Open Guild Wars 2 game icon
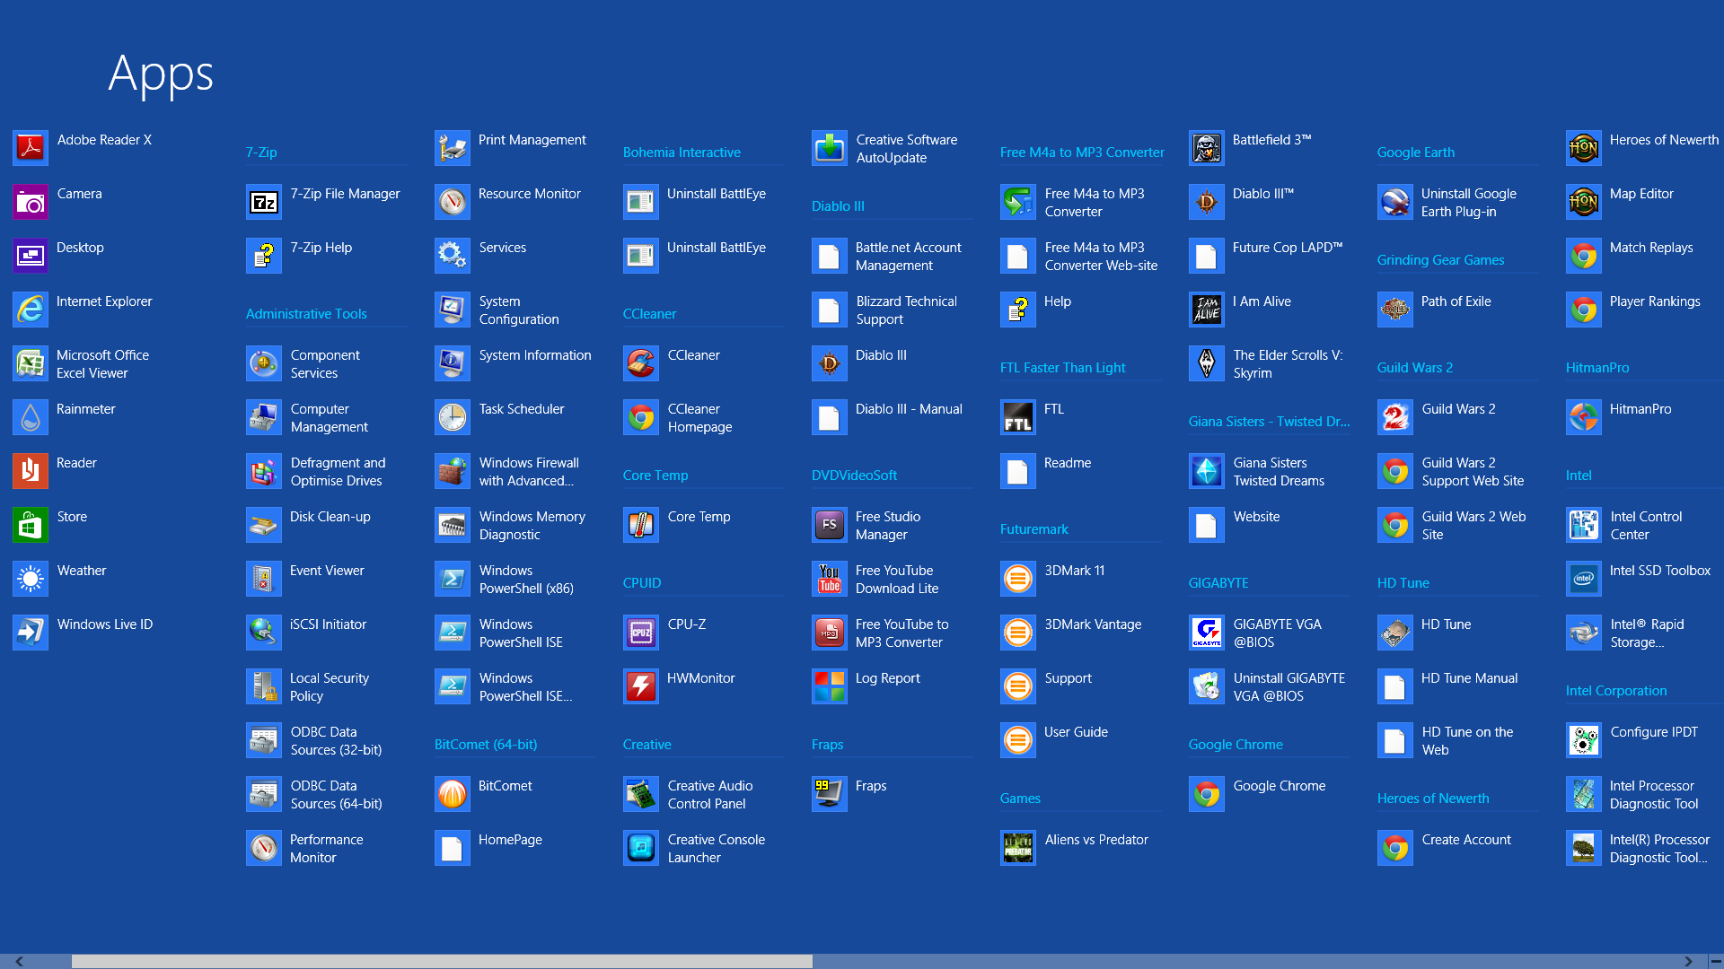This screenshot has height=969, width=1724. pos(1395,417)
